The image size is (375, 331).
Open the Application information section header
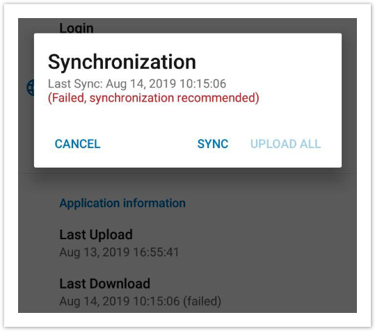click(122, 203)
